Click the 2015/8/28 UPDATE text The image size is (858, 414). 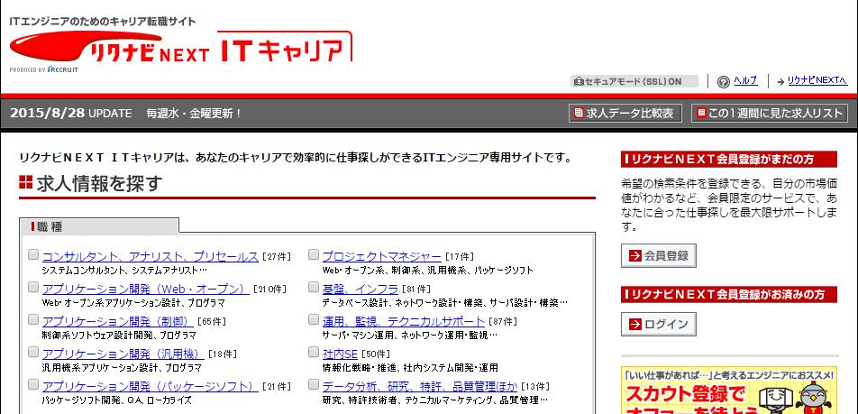click(71, 114)
